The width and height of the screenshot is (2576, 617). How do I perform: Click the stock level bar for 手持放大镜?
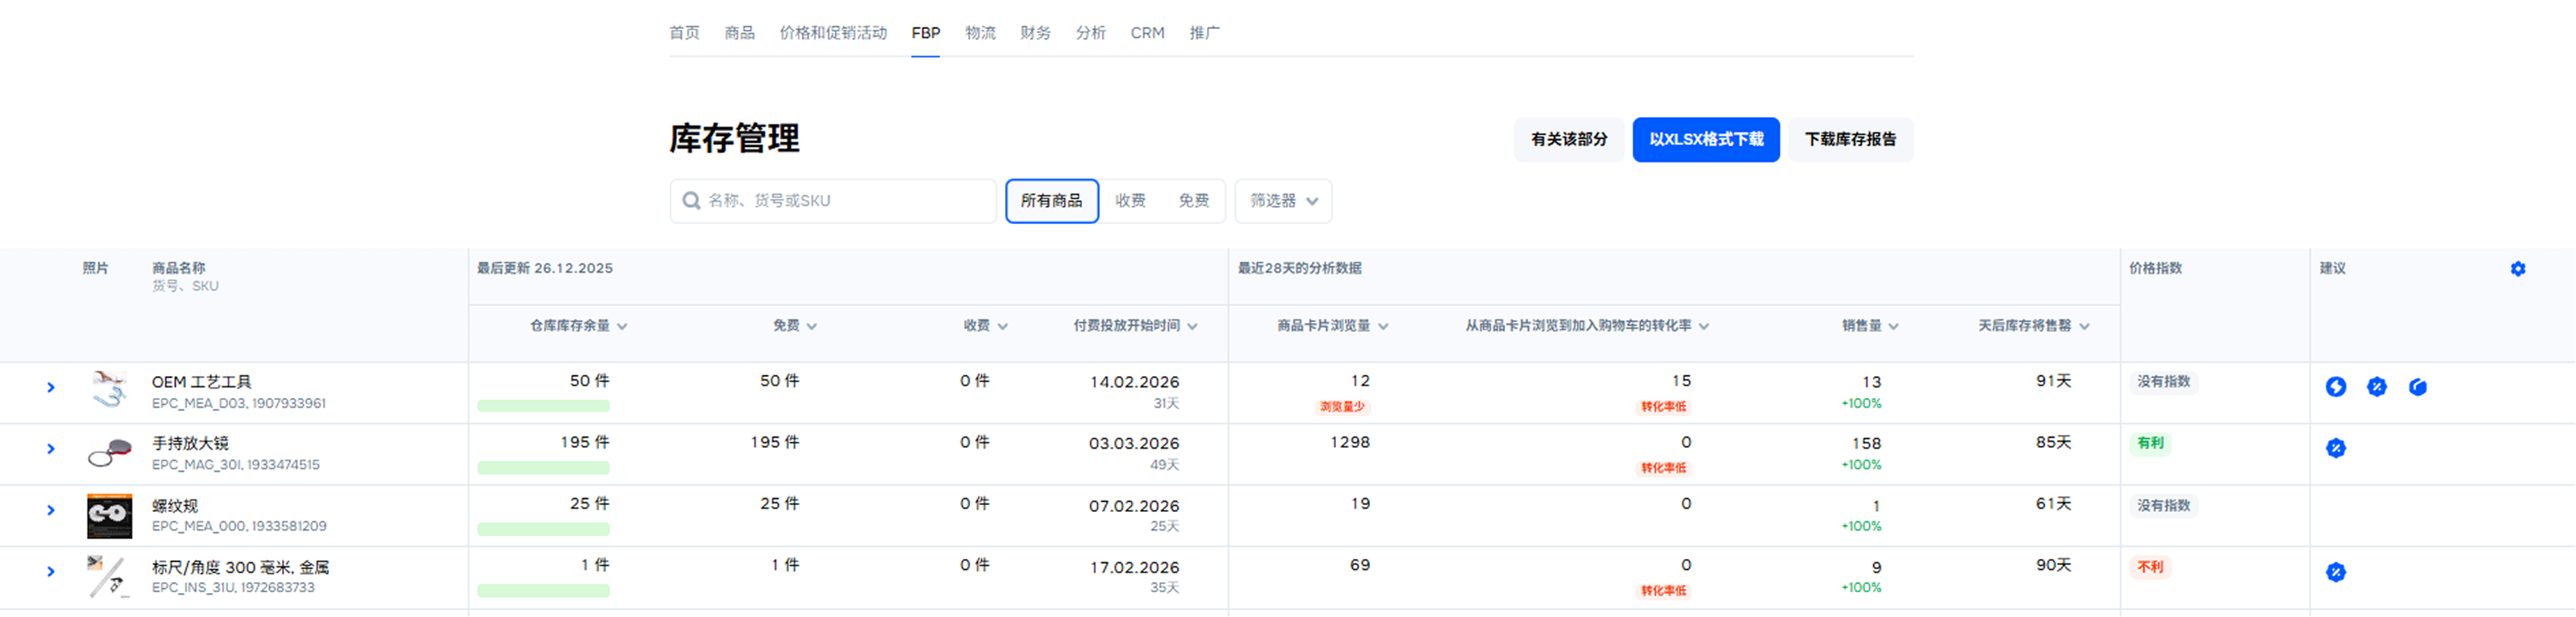pyautogui.click(x=543, y=468)
